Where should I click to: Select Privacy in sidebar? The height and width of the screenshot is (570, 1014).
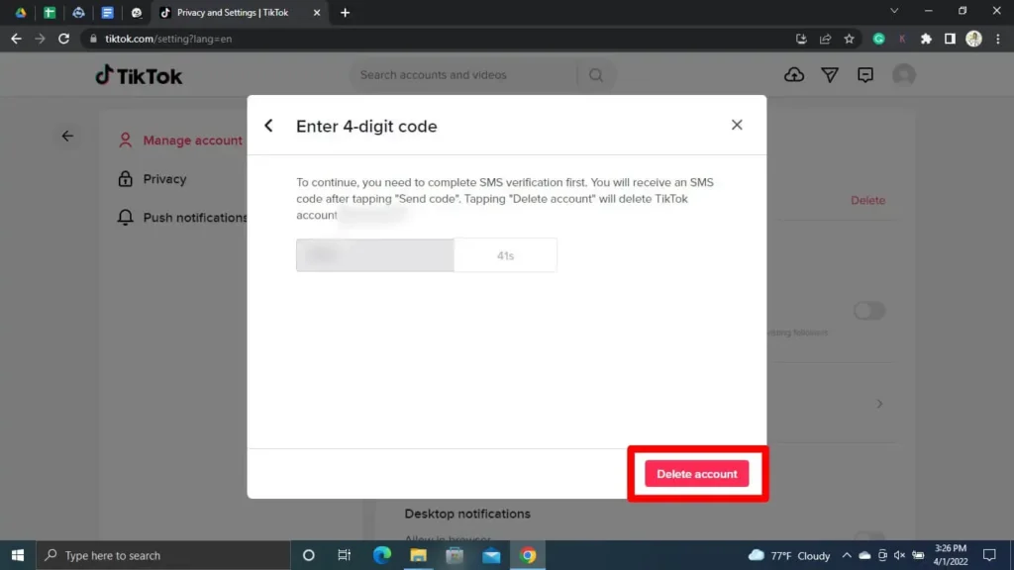click(x=152, y=179)
